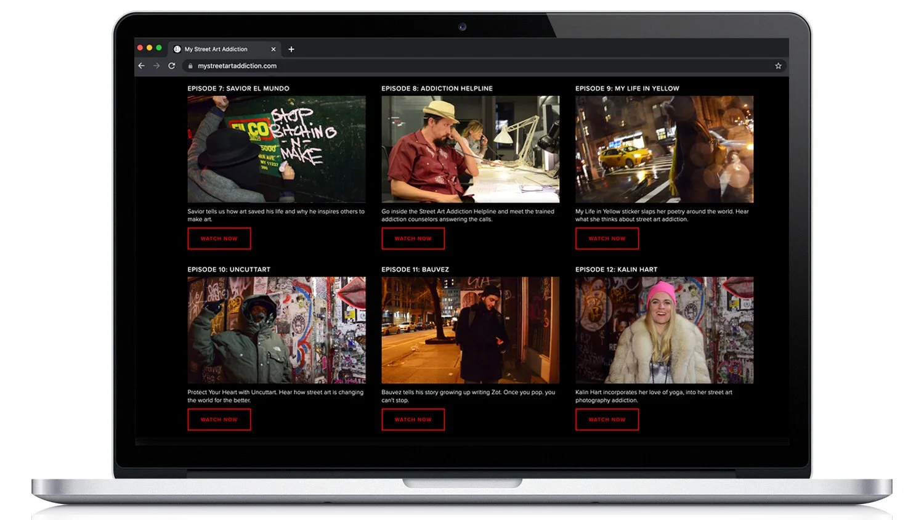This screenshot has width=924, height=520.
Task: Click the Episode 8: Addiction Helpline title
Action: tap(437, 89)
